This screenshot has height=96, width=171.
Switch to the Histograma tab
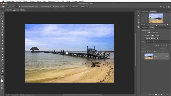145,11
